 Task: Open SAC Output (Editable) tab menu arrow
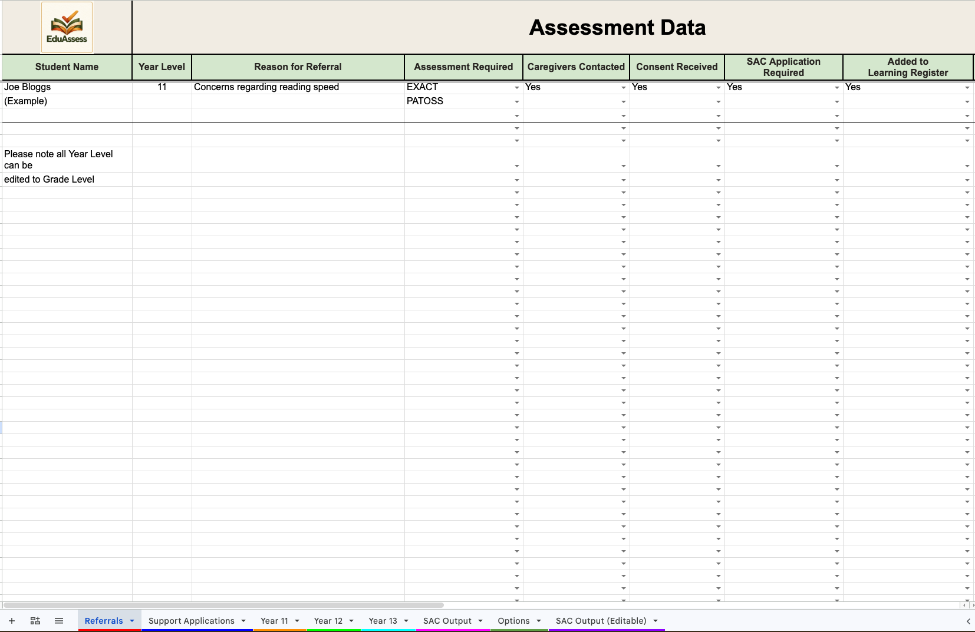(x=656, y=621)
